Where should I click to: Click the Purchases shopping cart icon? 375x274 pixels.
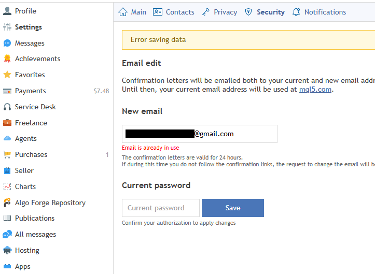click(x=7, y=154)
